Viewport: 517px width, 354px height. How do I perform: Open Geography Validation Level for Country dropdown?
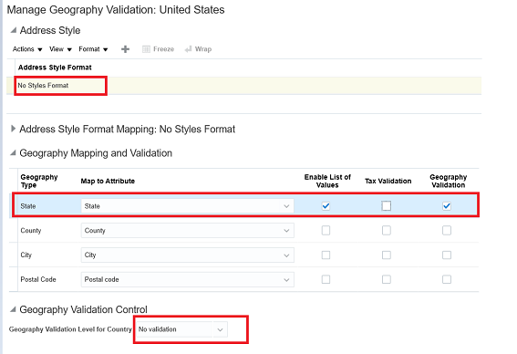point(182,329)
